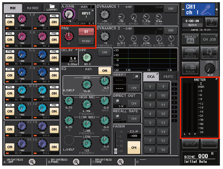Toggle the EQ ON button
Image resolution: width=223 pixels, height=169 pixels.
pyautogui.click(x=105, y=71)
